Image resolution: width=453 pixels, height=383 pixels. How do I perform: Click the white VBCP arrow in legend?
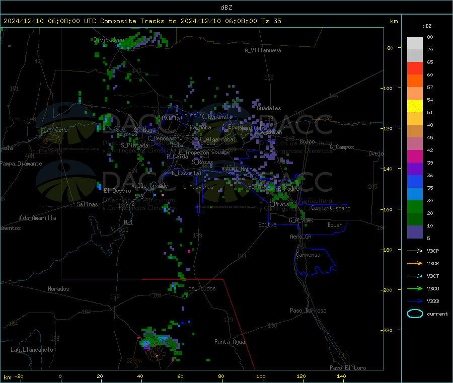[x=415, y=251]
